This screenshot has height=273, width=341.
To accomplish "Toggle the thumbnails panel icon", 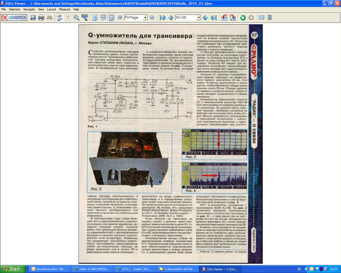I will (x=262, y=18).
